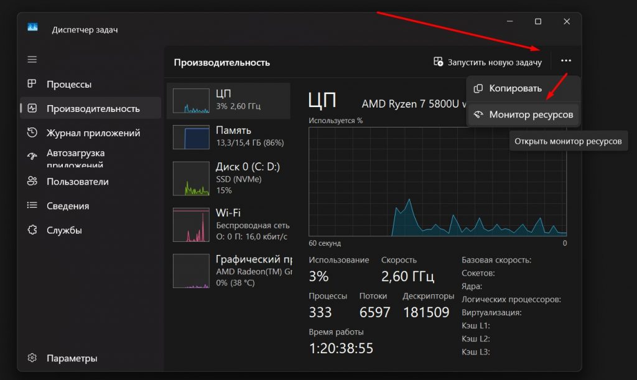
Task: Click the Службы services puzzle icon
Action: (x=32, y=229)
